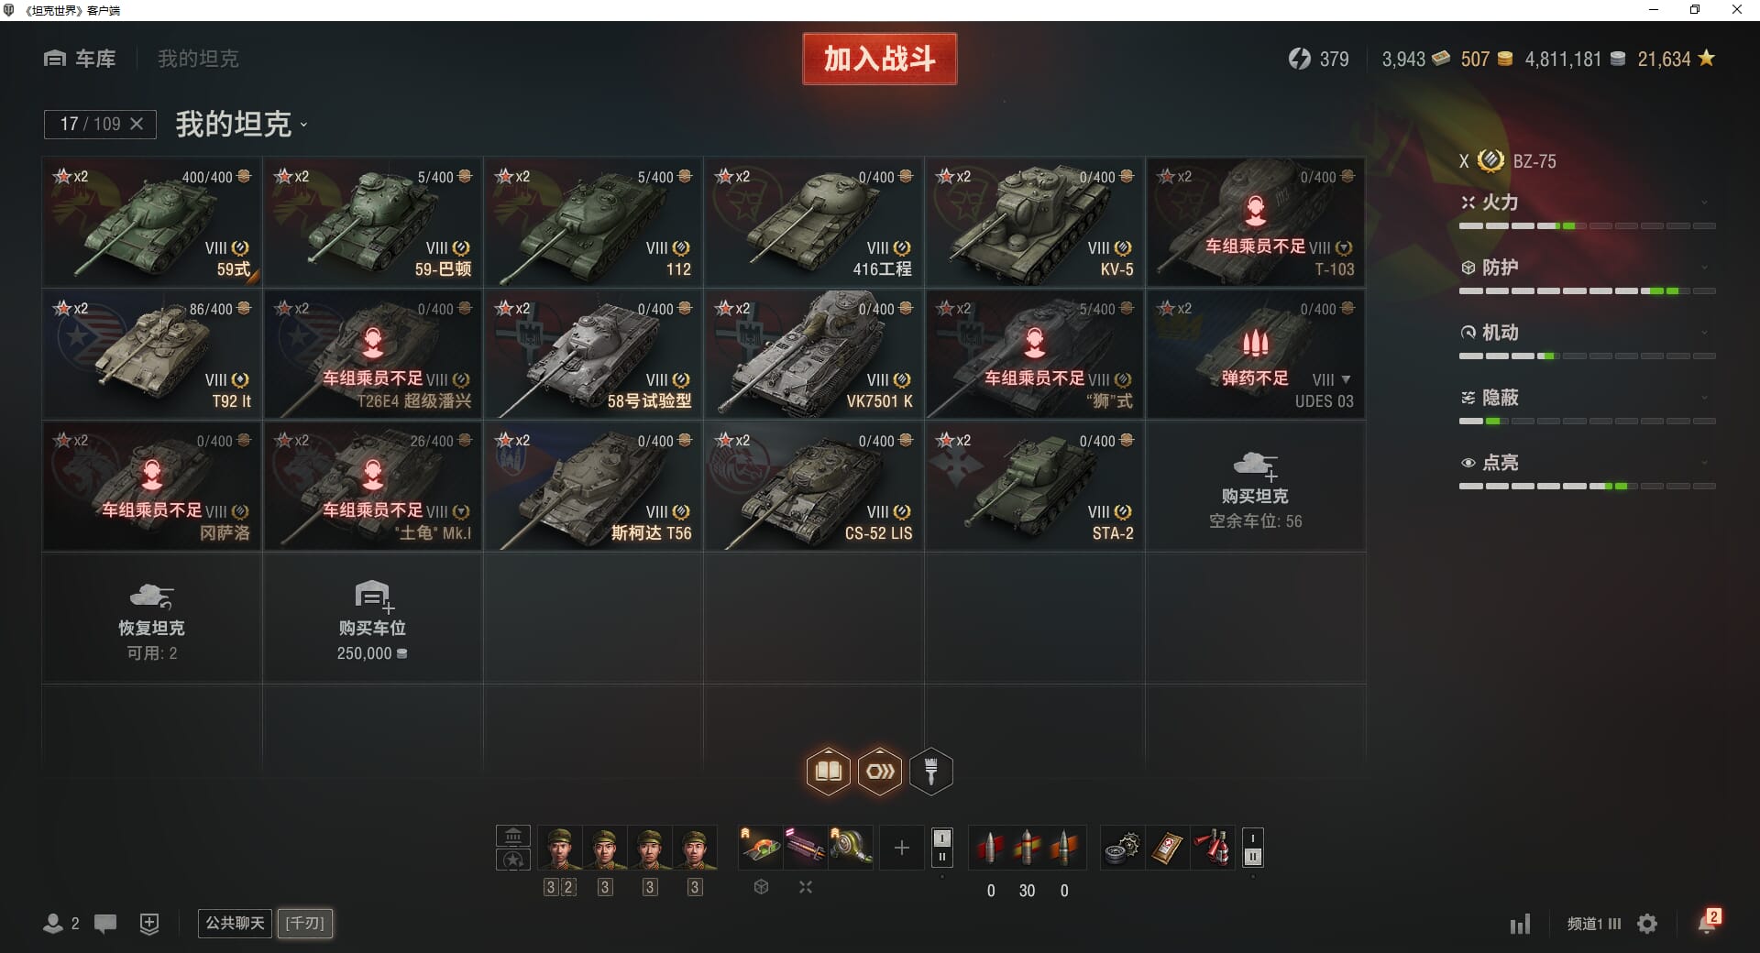1760x953 pixels.
Task: Switch consumables loadout to slot I
Action: point(1253,838)
